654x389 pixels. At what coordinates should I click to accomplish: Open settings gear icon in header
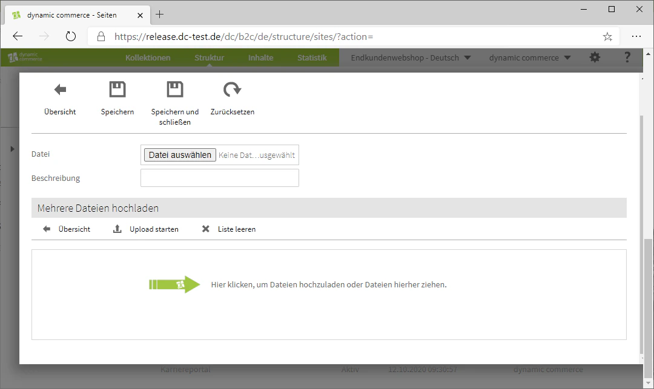pos(595,57)
